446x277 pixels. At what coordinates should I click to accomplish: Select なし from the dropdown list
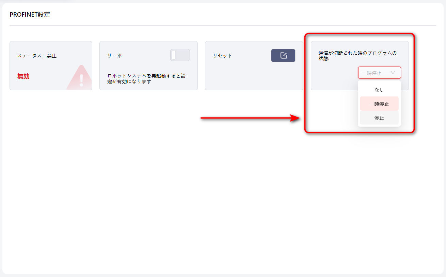(379, 90)
